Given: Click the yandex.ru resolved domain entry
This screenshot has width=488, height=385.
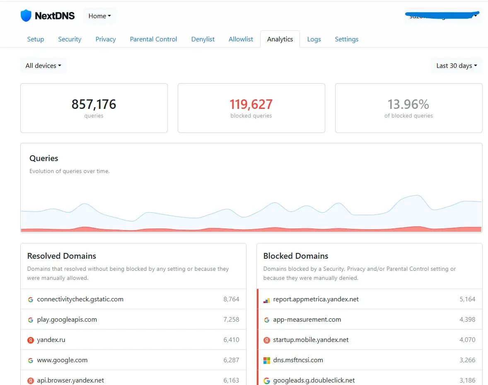Looking at the screenshot, I should [x=133, y=340].
